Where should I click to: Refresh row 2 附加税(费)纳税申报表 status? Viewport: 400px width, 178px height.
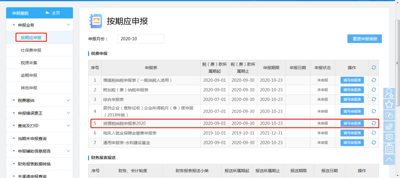[x=374, y=90]
